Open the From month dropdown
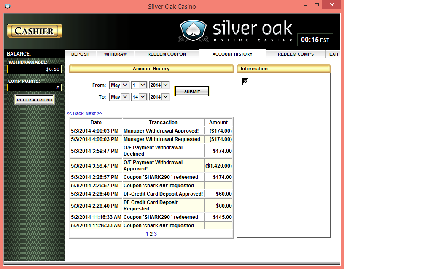 click(119, 85)
